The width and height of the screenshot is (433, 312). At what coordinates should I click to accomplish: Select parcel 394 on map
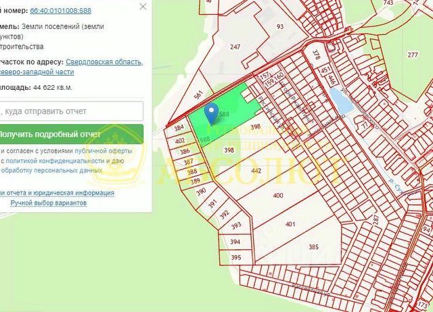(235, 242)
